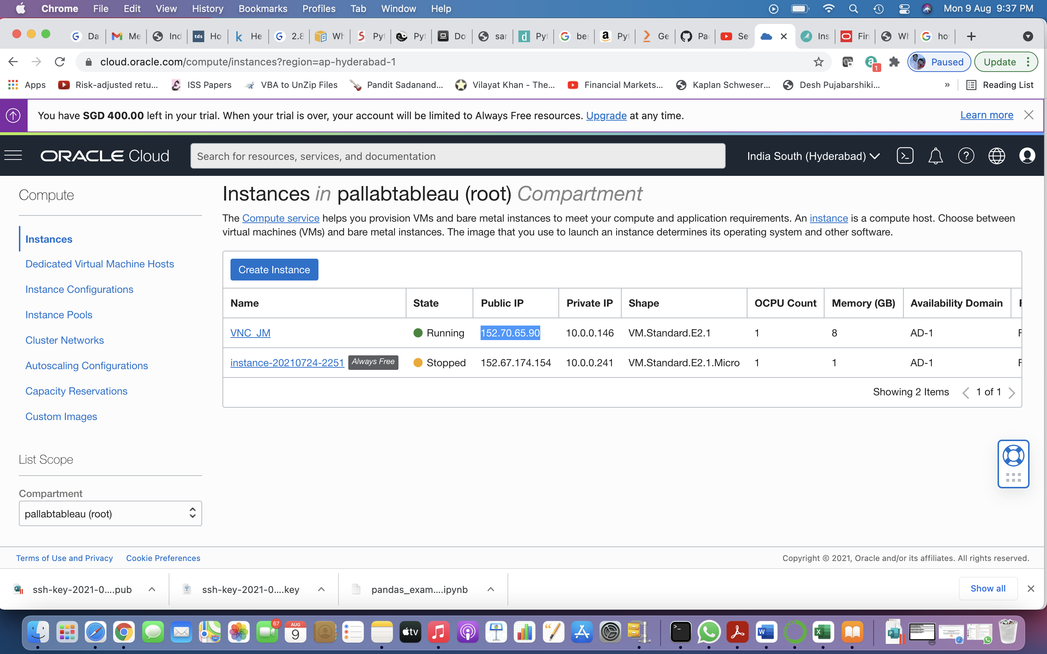The image size is (1047, 654).
Task: Open the Chrome extensions puzzle icon
Action: [x=894, y=62]
